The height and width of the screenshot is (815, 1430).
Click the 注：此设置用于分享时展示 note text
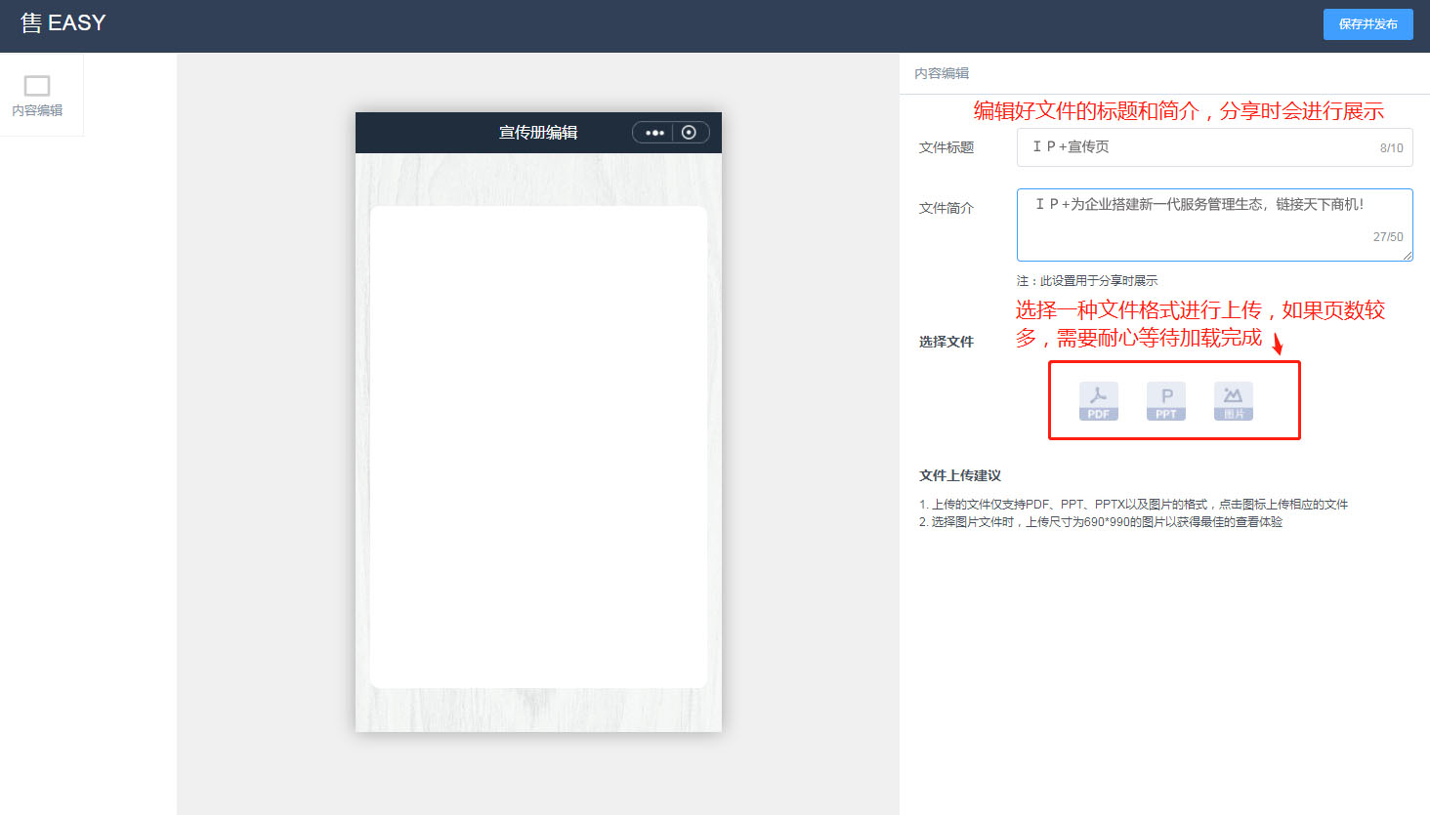[x=1086, y=281]
